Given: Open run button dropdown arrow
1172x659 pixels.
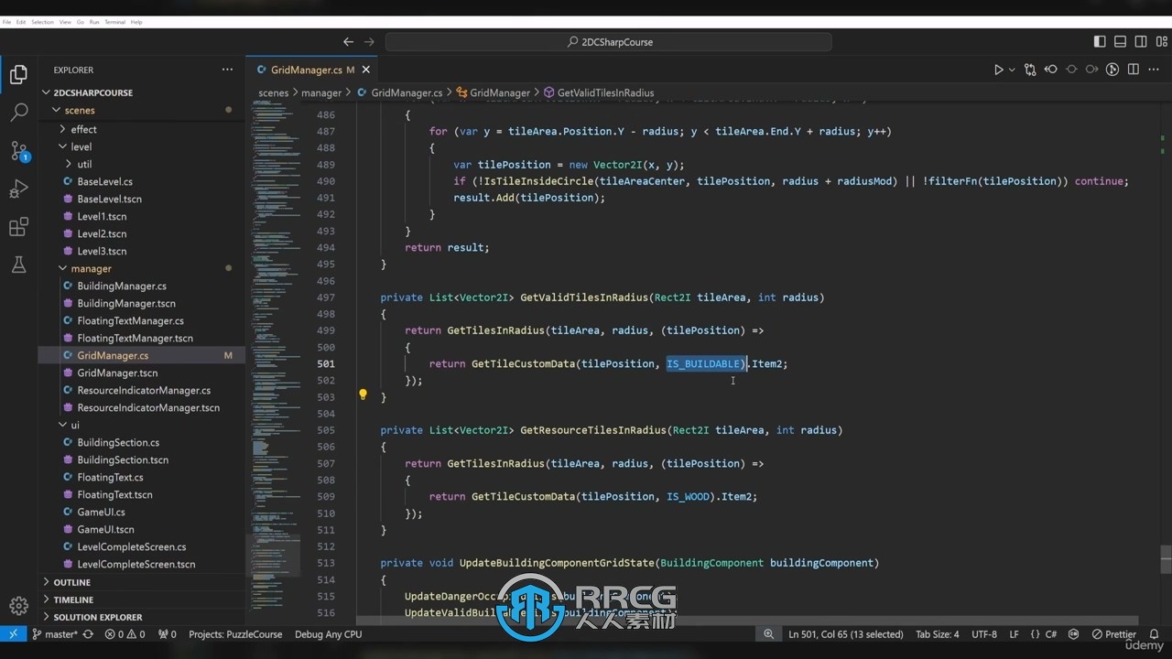Looking at the screenshot, I should click(1012, 70).
